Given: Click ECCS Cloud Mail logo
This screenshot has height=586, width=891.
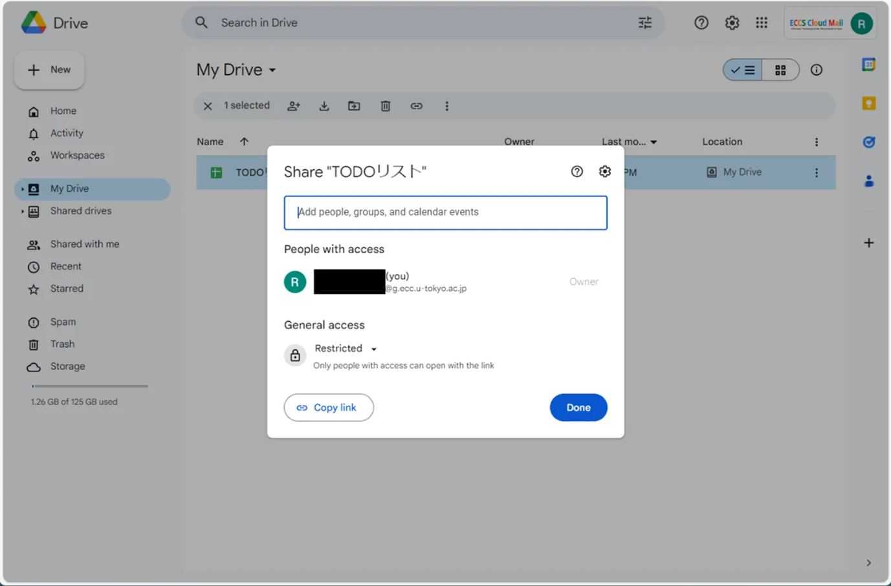Looking at the screenshot, I should (x=816, y=23).
